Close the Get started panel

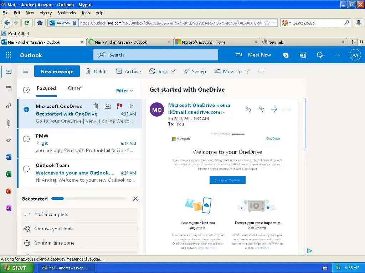[135, 199]
